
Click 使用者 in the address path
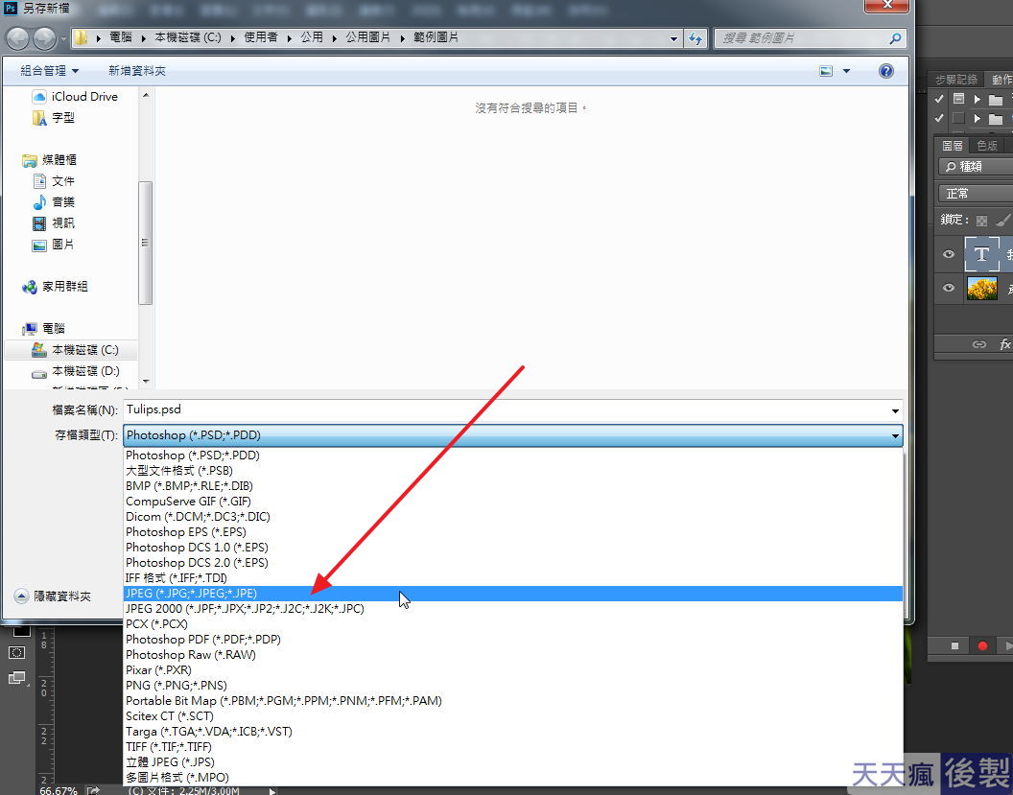(261, 37)
